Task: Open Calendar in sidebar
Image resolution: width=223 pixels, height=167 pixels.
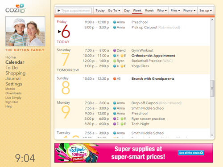Action: click(x=15, y=62)
